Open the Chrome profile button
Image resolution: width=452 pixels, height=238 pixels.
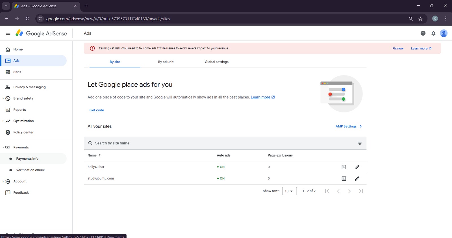pyautogui.click(x=435, y=19)
